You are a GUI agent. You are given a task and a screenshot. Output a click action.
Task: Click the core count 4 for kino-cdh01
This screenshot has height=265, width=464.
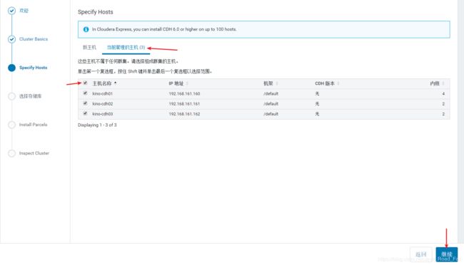(x=443, y=93)
